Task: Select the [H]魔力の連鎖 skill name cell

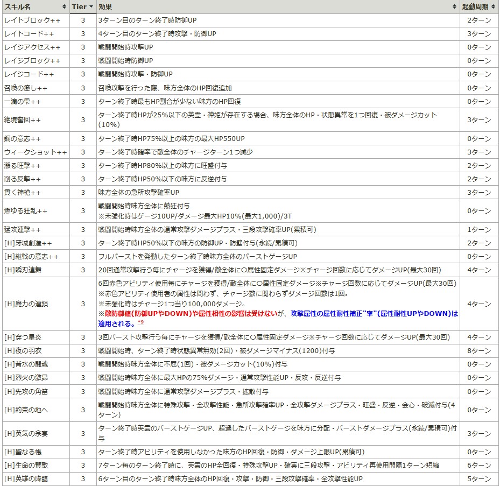Action: (x=26, y=304)
